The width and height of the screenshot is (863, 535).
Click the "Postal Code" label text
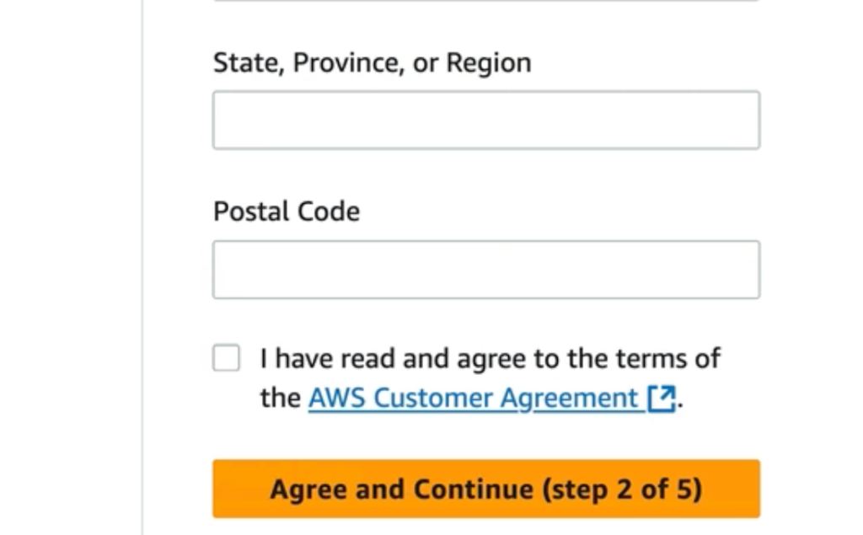287,212
